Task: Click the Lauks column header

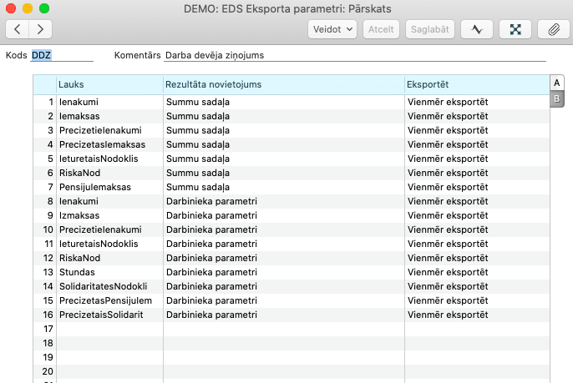Action: point(109,84)
